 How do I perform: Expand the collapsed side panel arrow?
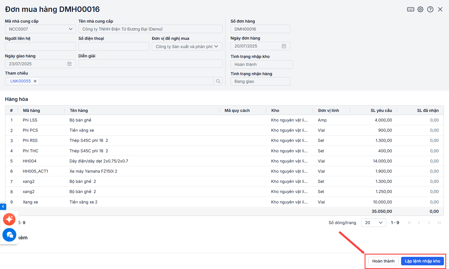coord(3,207)
